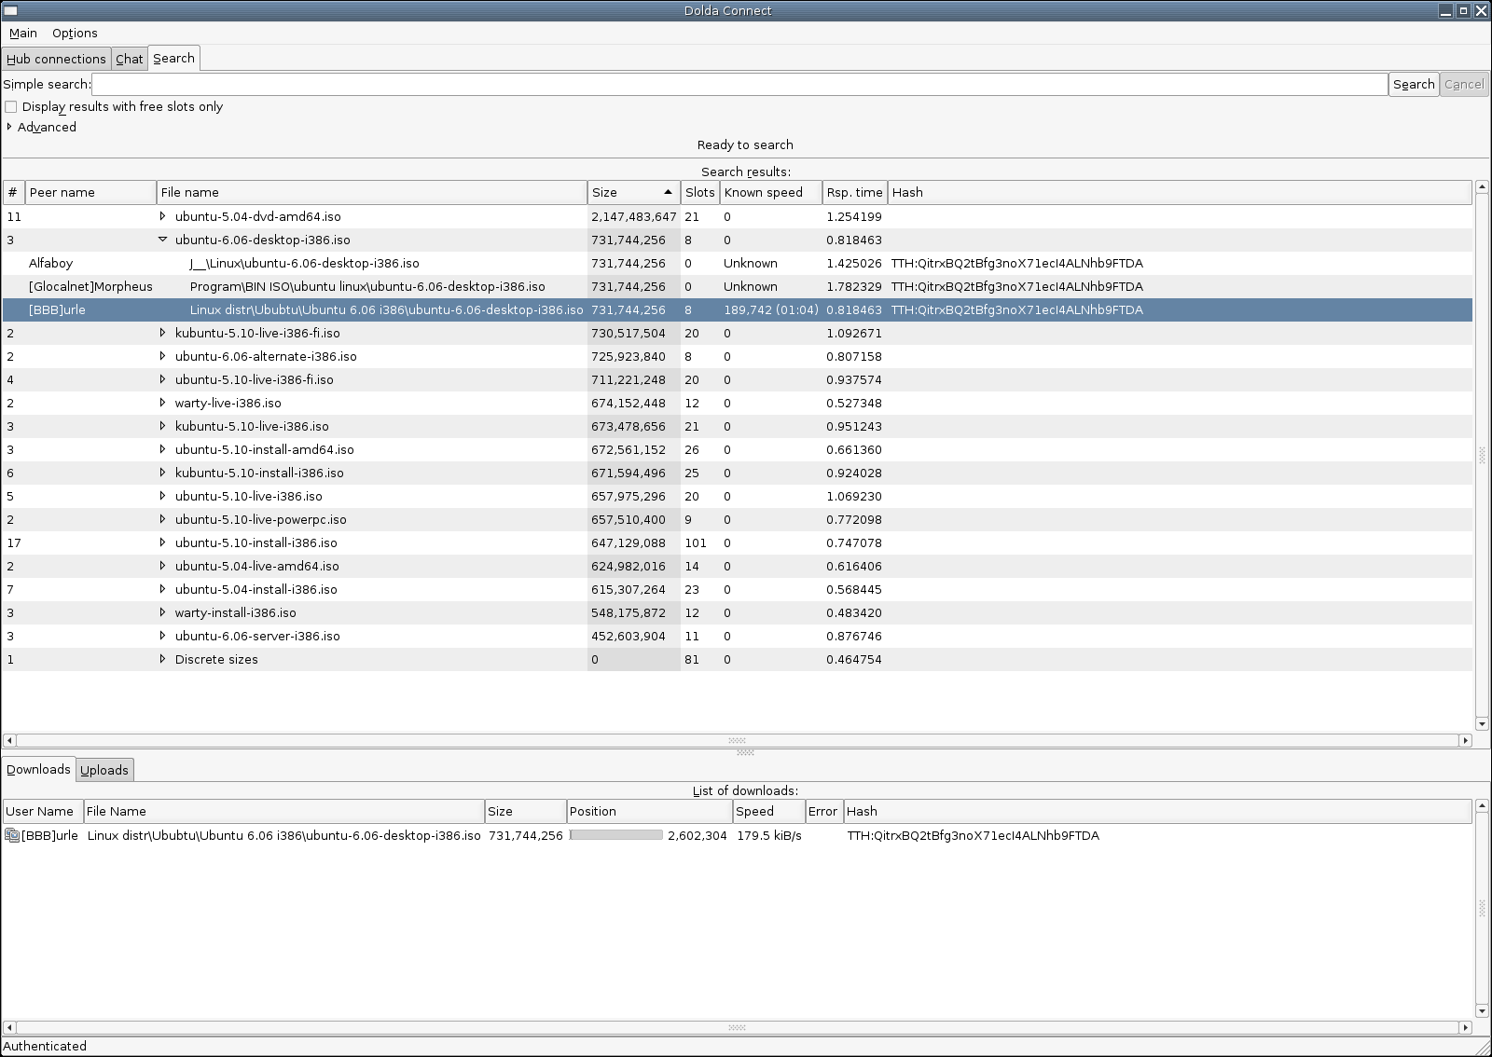The height and width of the screenshot is (1057, 1492).
Task: Select the [Glocalnet]Morpheus result row
Action: click(737, 286)
